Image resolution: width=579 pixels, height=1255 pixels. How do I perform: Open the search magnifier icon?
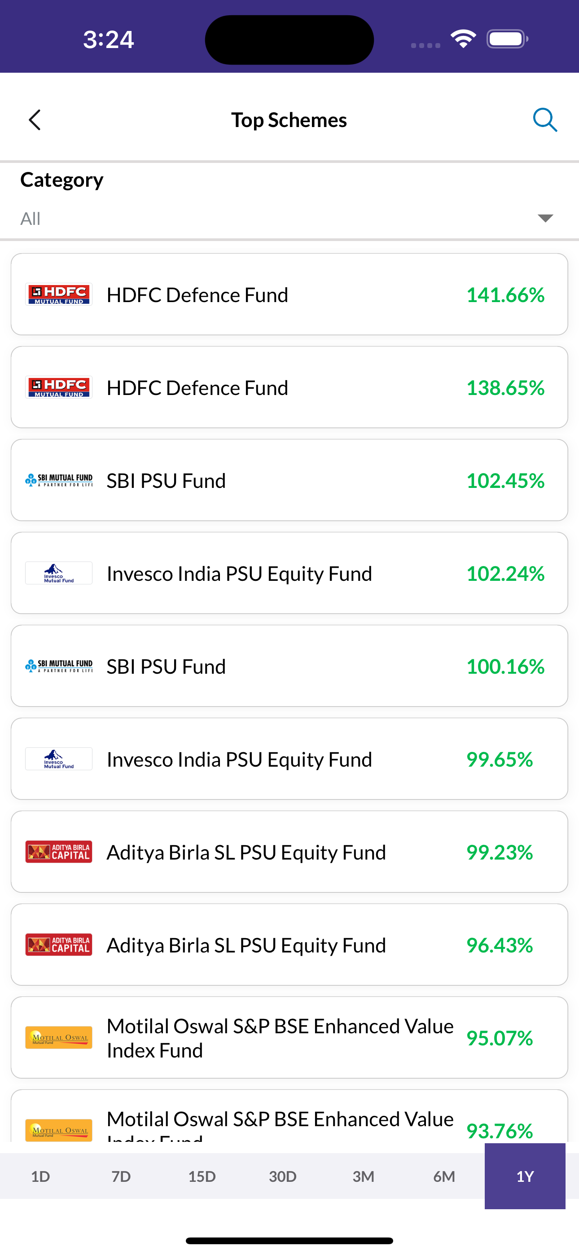[544, 120]
